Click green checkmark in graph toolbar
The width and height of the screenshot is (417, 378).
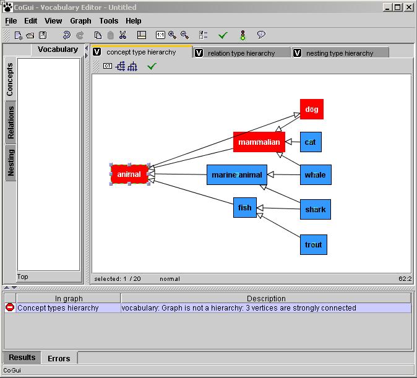[x=152, y=66]
